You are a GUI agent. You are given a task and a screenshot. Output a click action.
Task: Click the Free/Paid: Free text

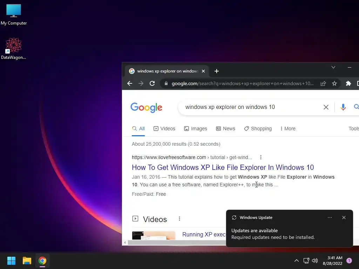point(149,194)
